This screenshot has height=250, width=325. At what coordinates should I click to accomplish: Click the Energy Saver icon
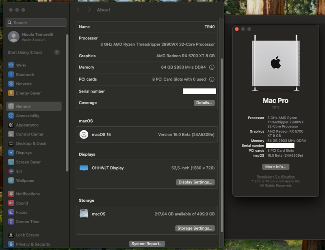click(x=11, y=93)
